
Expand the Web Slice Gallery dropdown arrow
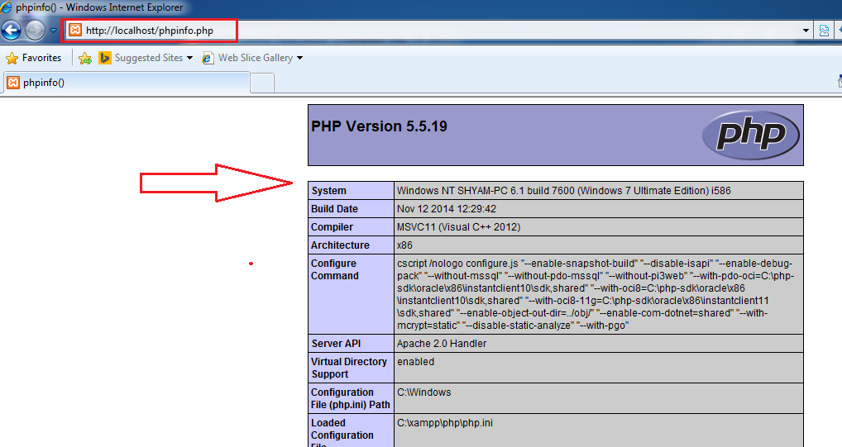coord(299,58)
